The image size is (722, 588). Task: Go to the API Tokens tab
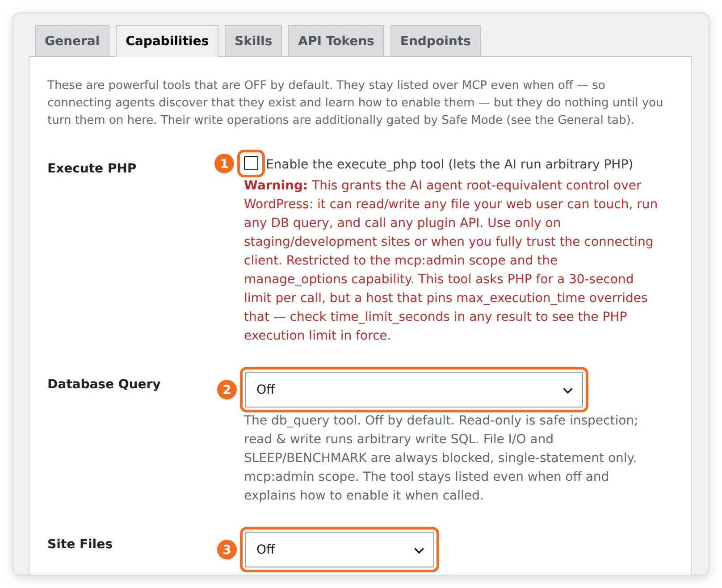coord(336,41)
